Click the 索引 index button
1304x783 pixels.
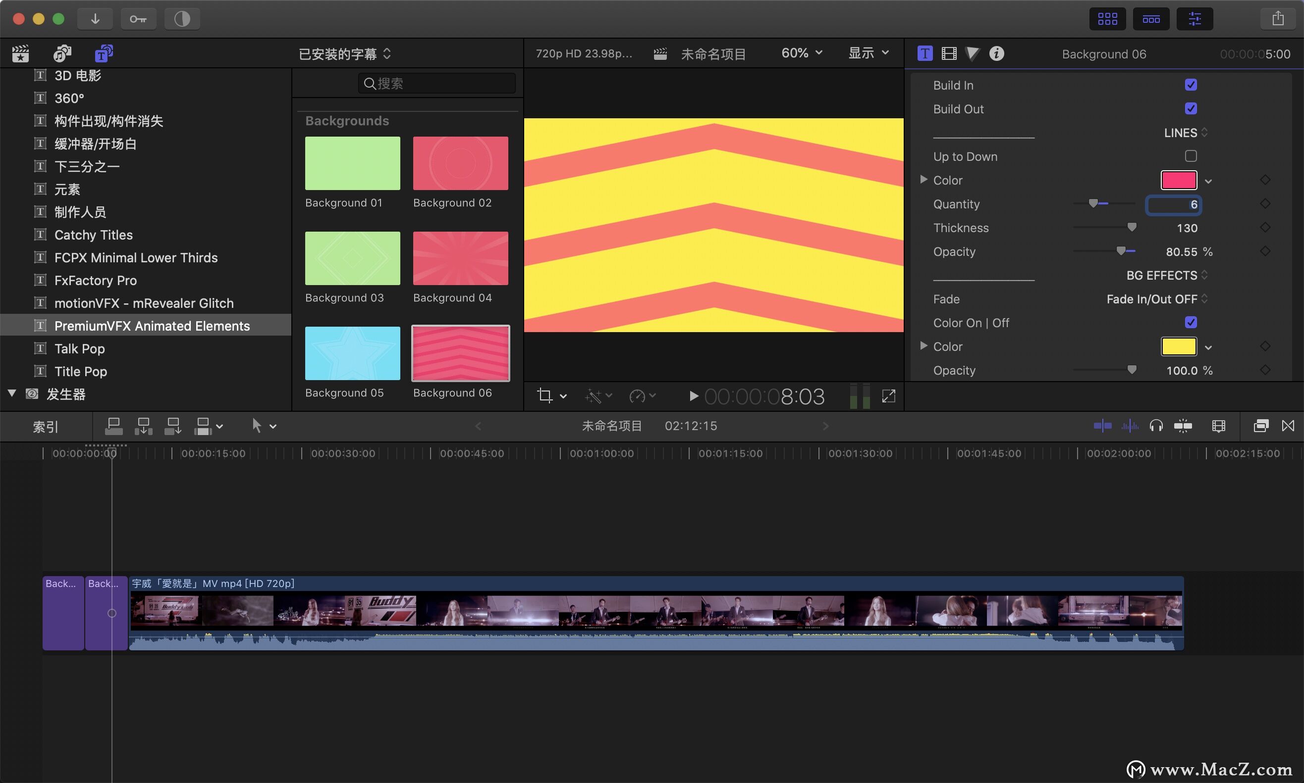click(46, 426)
